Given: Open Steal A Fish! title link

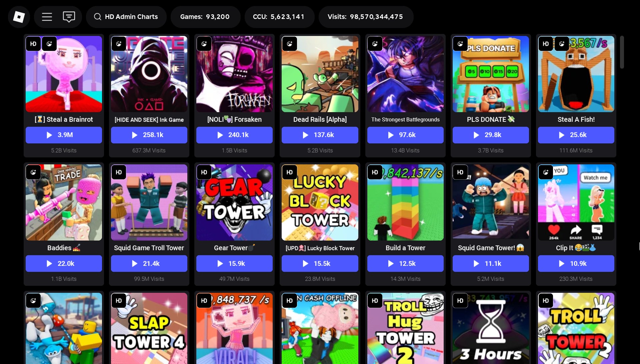Looking at the screenshot, I should click(x=576, y=119).
